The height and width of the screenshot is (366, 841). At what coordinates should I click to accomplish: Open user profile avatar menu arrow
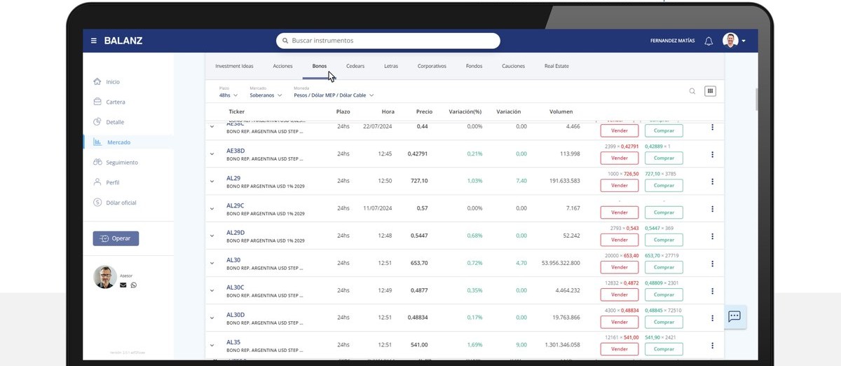(744, 41)
